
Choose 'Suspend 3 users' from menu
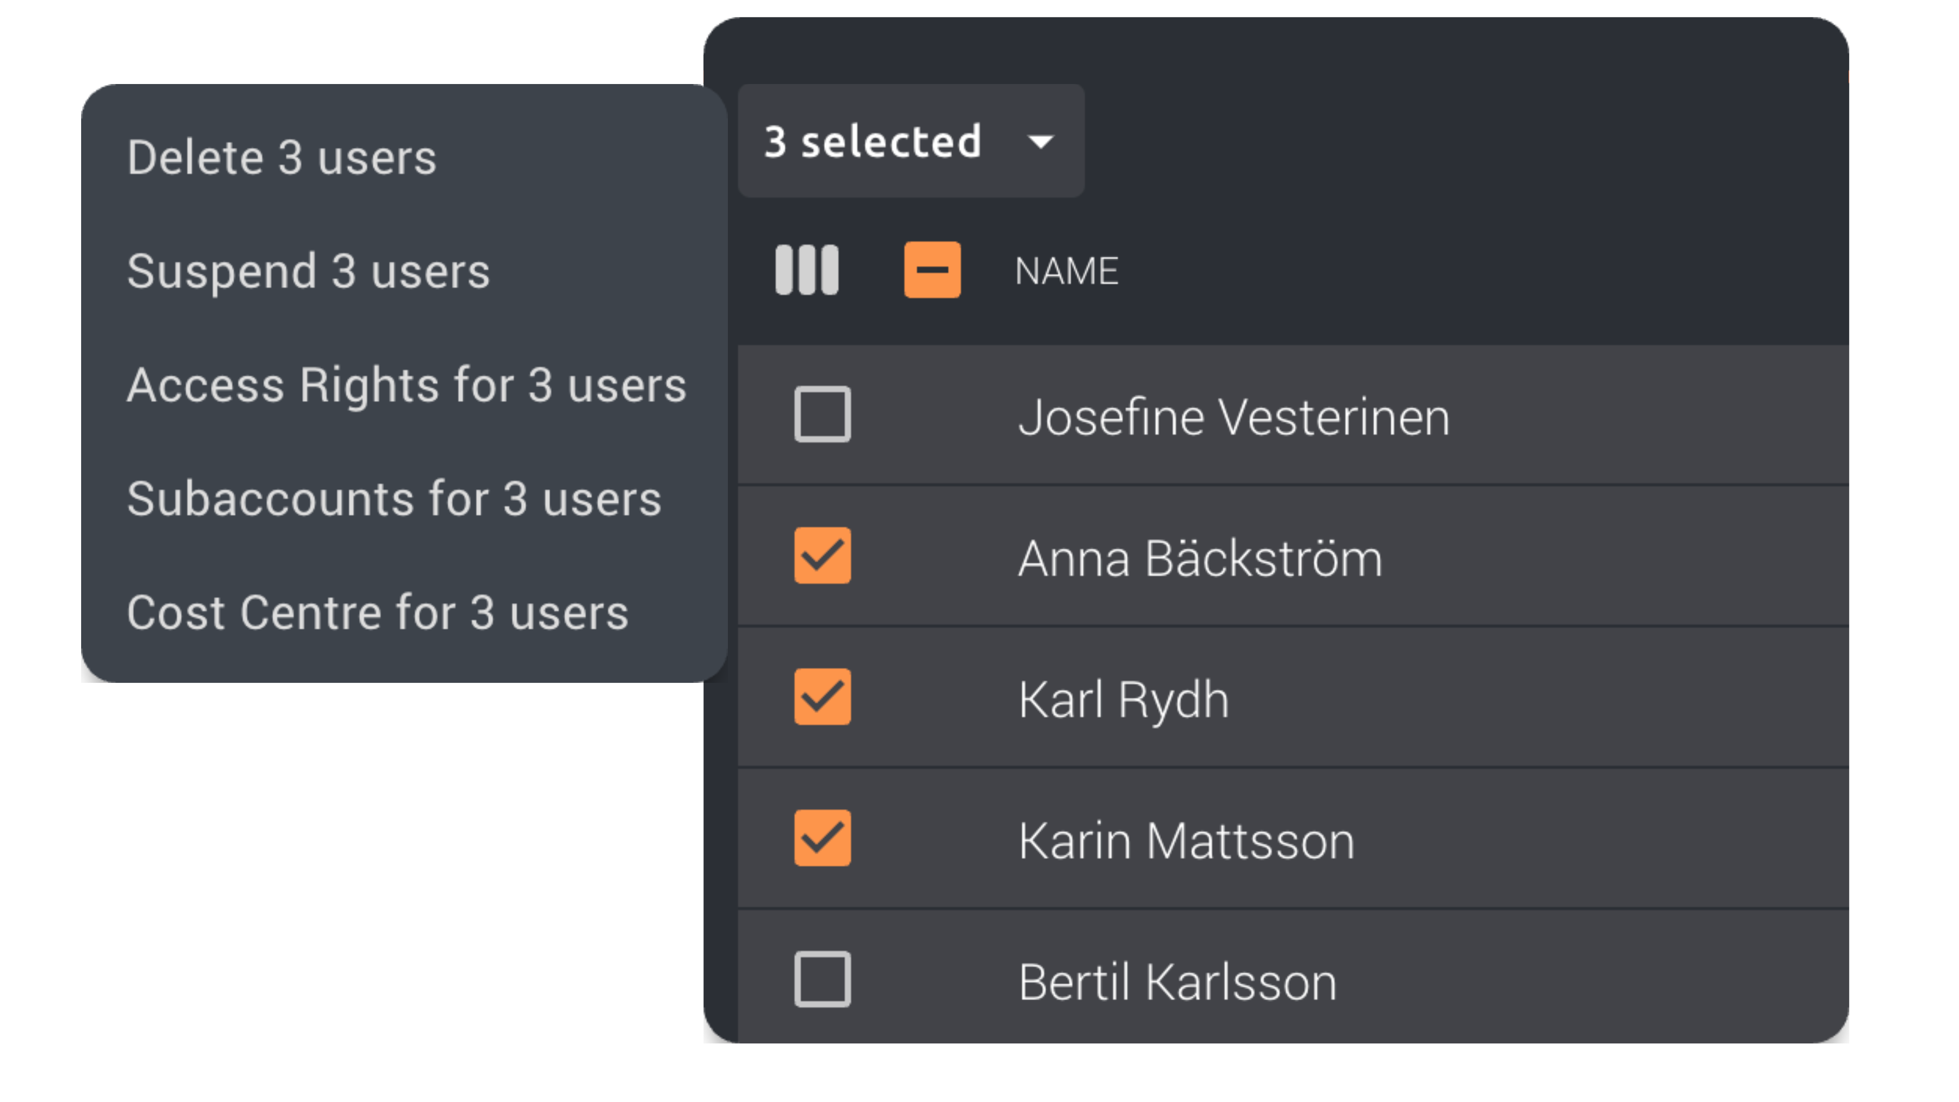pyautogui.click(x=308, y=271)
